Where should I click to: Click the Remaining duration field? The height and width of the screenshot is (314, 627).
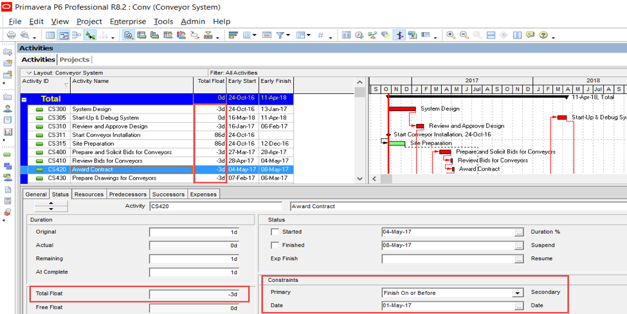[194, 259]
